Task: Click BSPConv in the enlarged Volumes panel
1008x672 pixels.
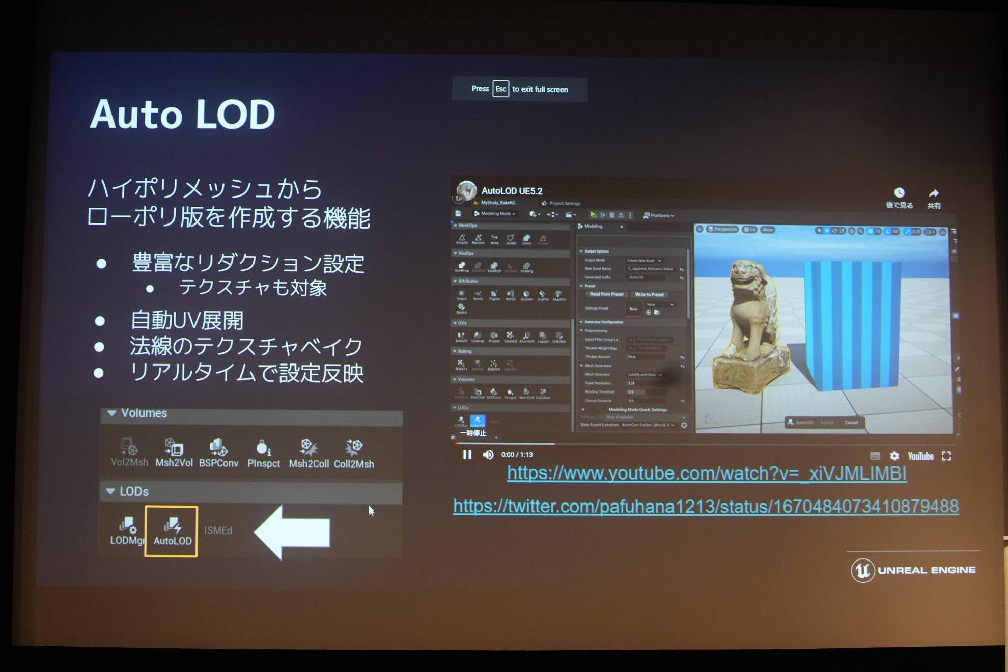Action: click(218, 453)
